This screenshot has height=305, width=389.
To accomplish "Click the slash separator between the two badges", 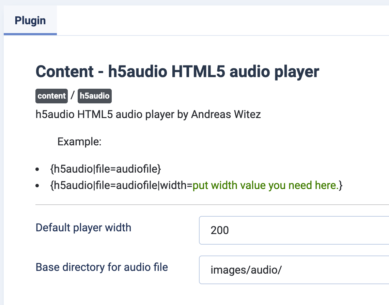I will [x=73, y=96].
